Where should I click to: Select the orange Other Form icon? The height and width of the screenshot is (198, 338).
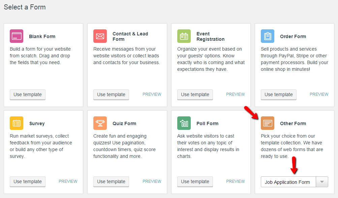coord(268,123)
